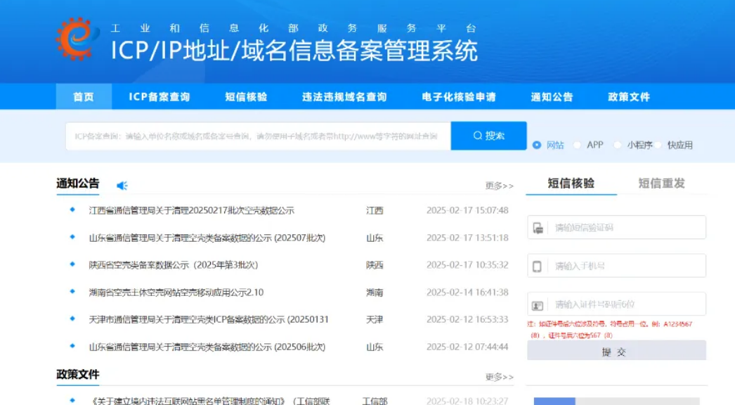Click the speaker icon beside 通知公告
Viewport: 735px width, 405px height.
[122, 186]
